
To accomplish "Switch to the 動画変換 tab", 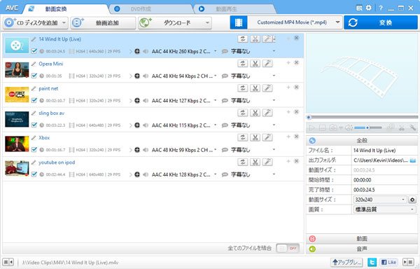I will tap(66, 9).
